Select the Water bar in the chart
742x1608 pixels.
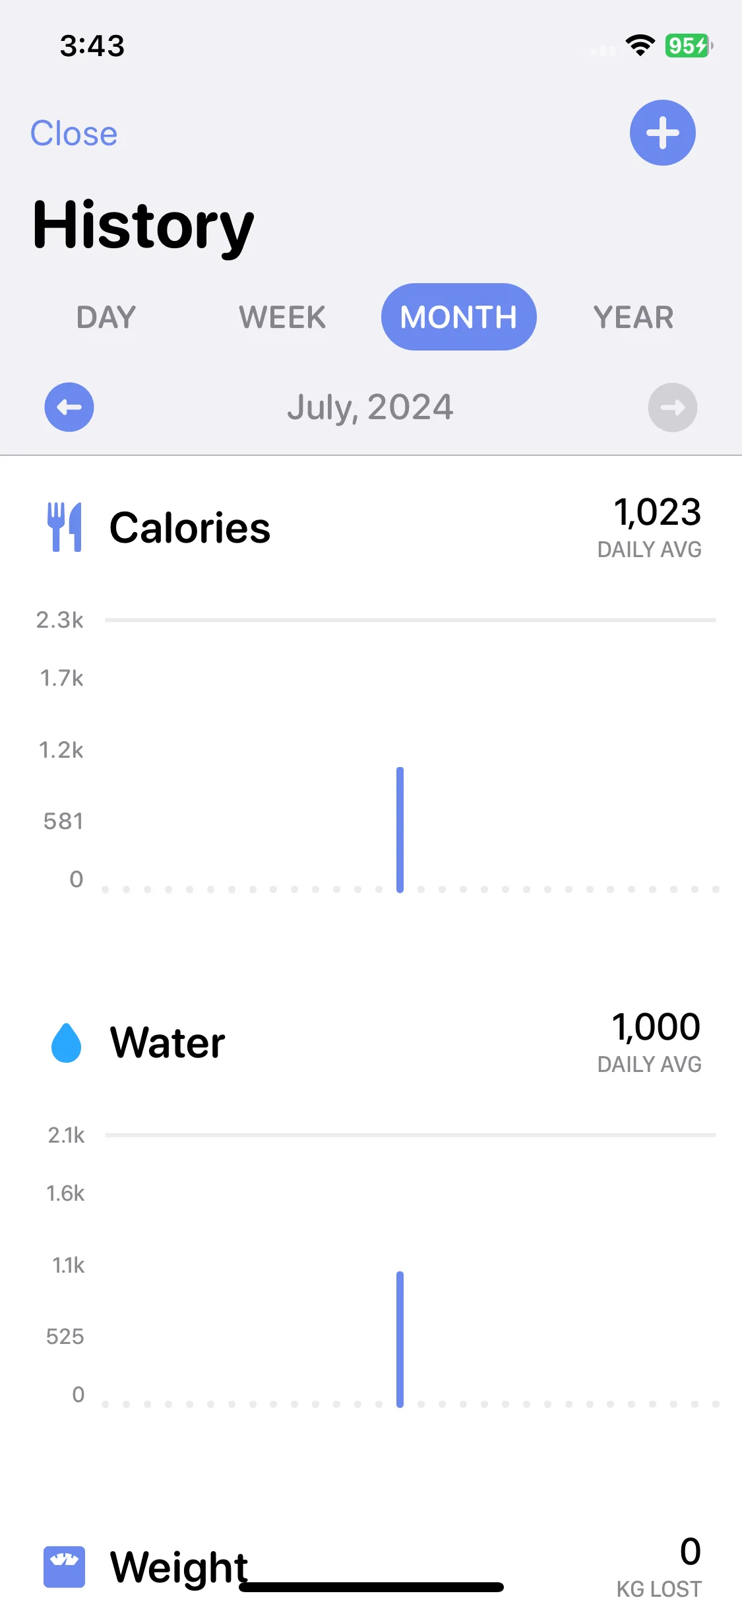point(400,1339)
